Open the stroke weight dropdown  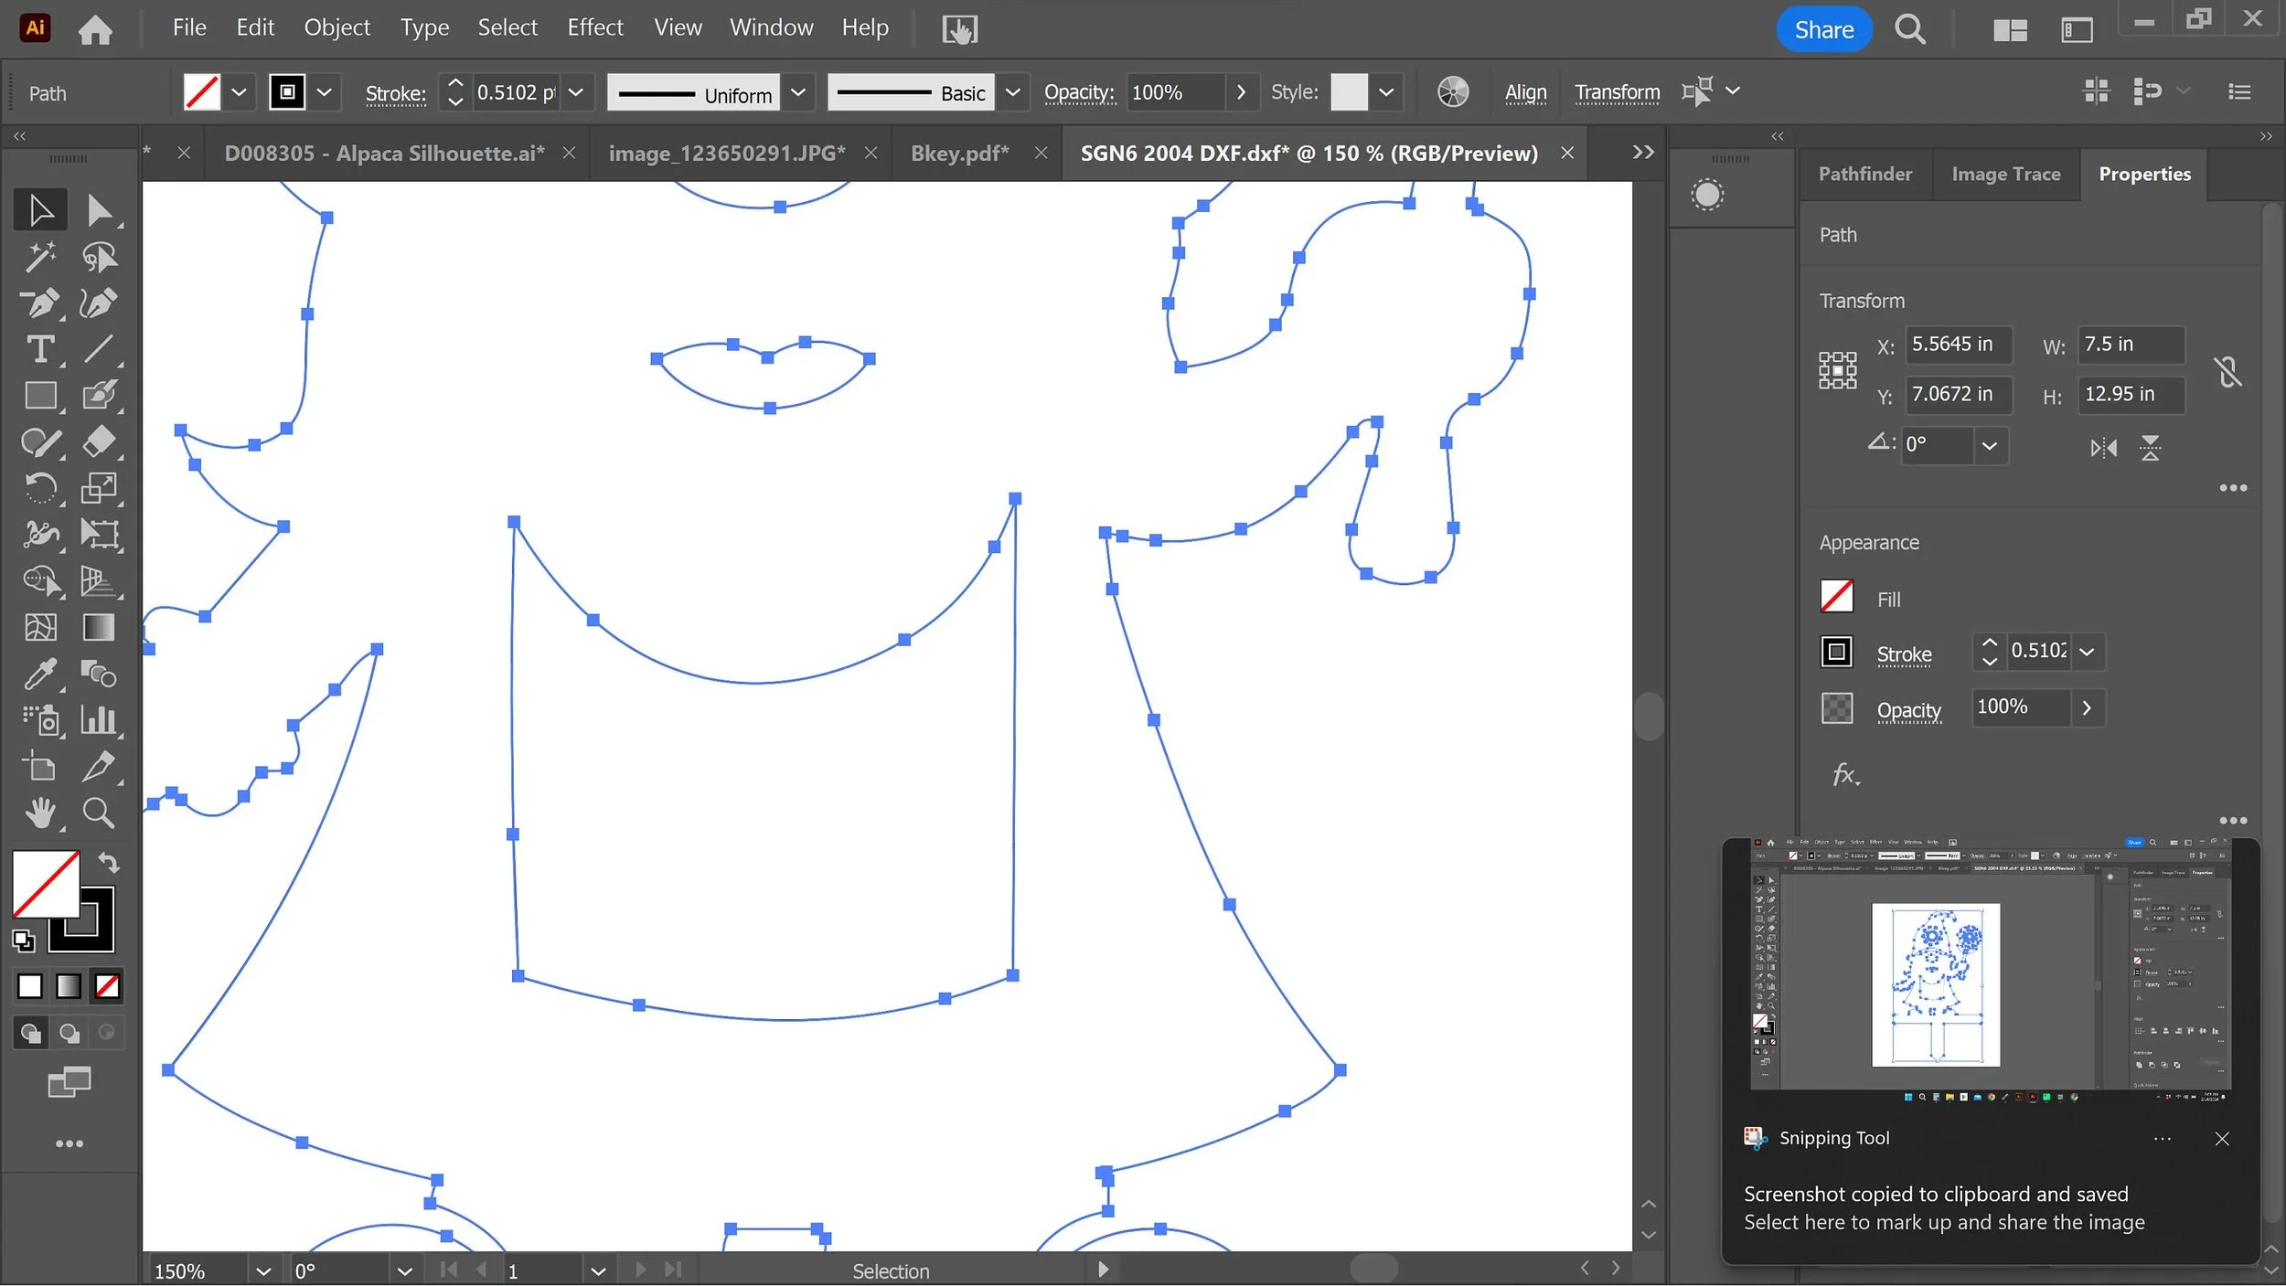576,92
